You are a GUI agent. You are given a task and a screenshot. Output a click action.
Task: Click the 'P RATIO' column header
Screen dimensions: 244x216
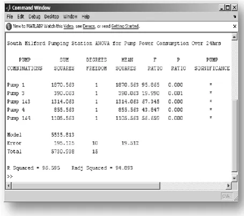(x=179, y=64)
